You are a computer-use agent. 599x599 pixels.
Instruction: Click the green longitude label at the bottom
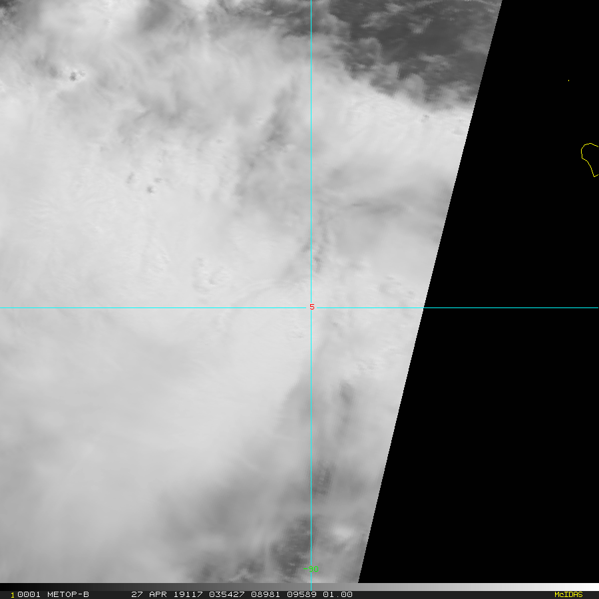[311, 570]
